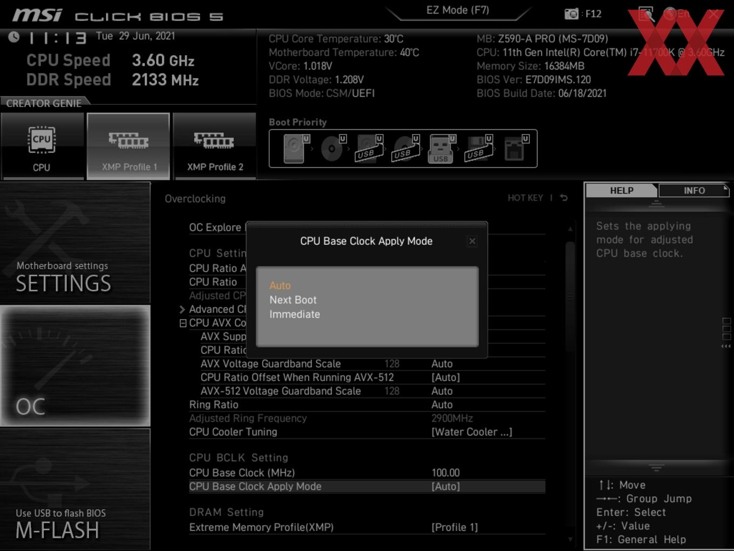Select the AVX-512 Voltage Guardband Scale label
Viewport: 734px width, 551px height.
(281, 391)
